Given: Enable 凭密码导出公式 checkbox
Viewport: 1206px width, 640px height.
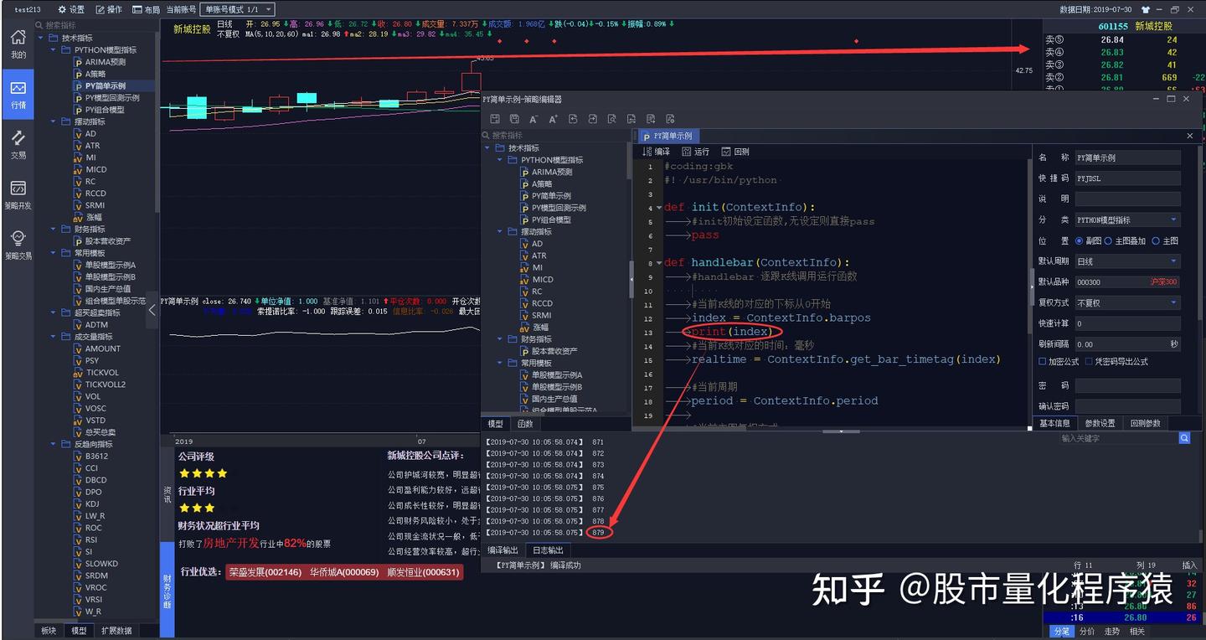Looking at the screenshot, I should (1089, 362).
